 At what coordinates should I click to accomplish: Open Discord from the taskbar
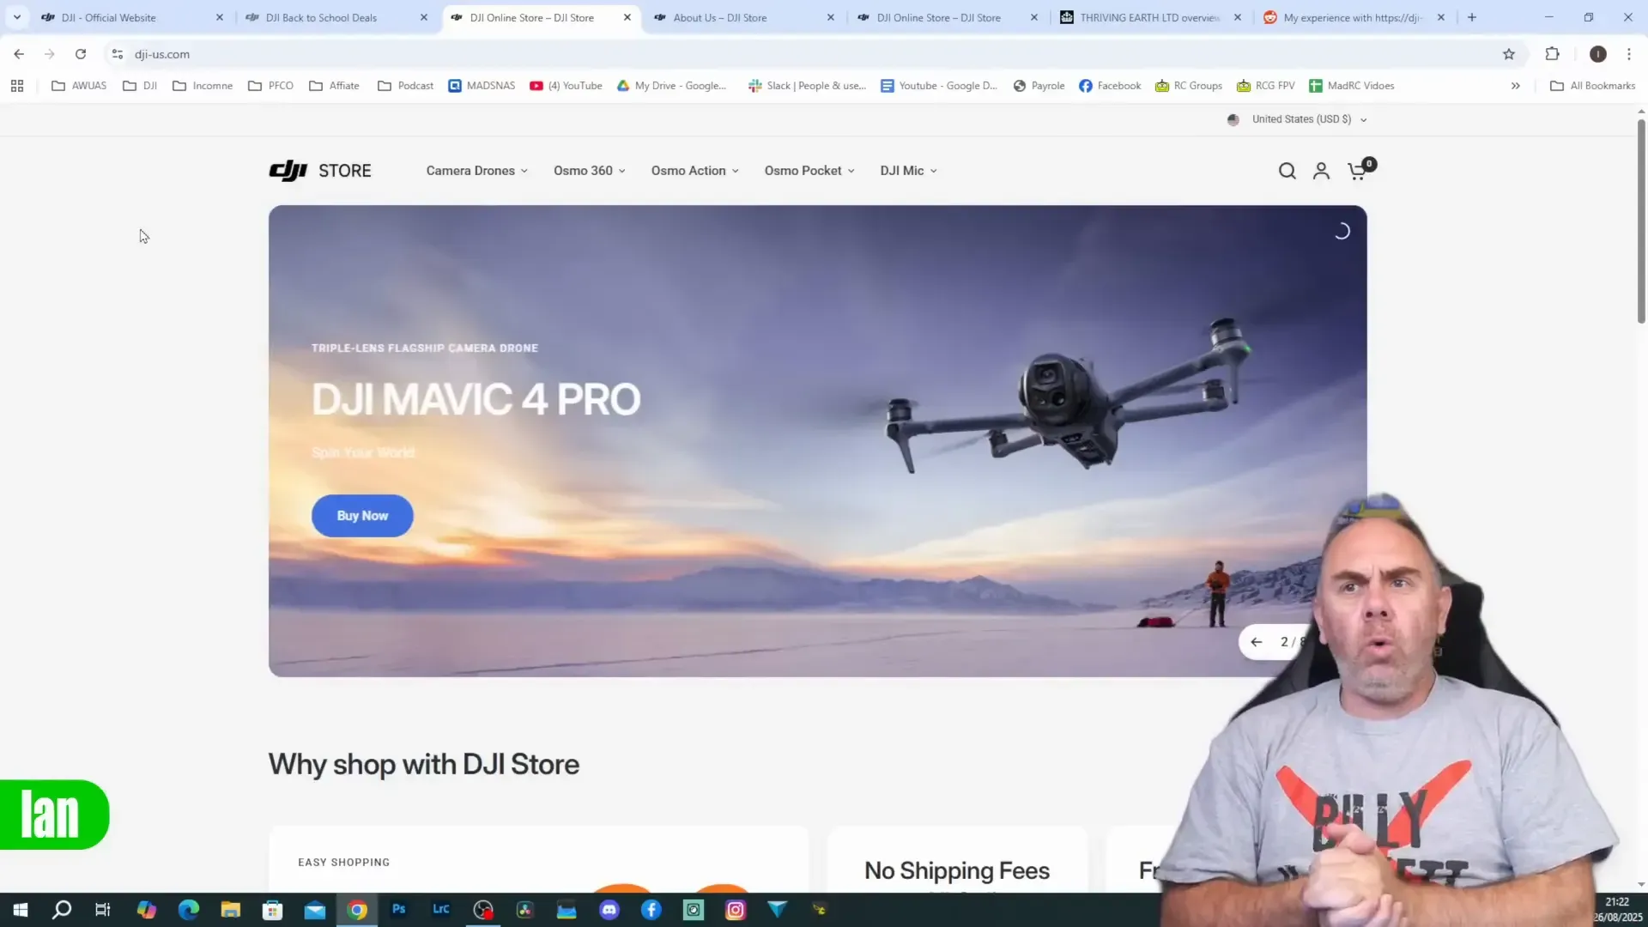[x=609, y=910]
